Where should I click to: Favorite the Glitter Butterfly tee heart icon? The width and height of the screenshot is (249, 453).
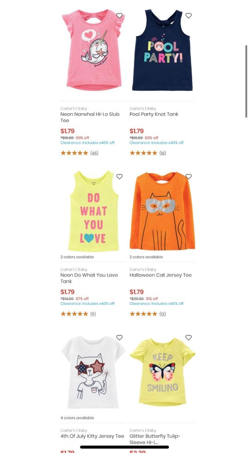point(188,337)
